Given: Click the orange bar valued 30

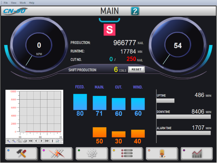Looking at the screenshot, I should tap(119, 134).
